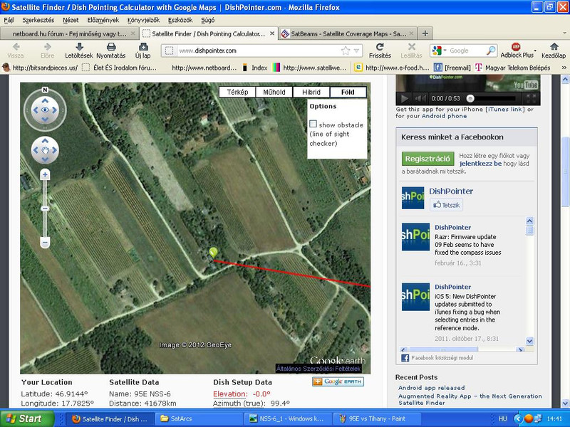Click the Leállítás stop button
570x427 pixels.
412,51
